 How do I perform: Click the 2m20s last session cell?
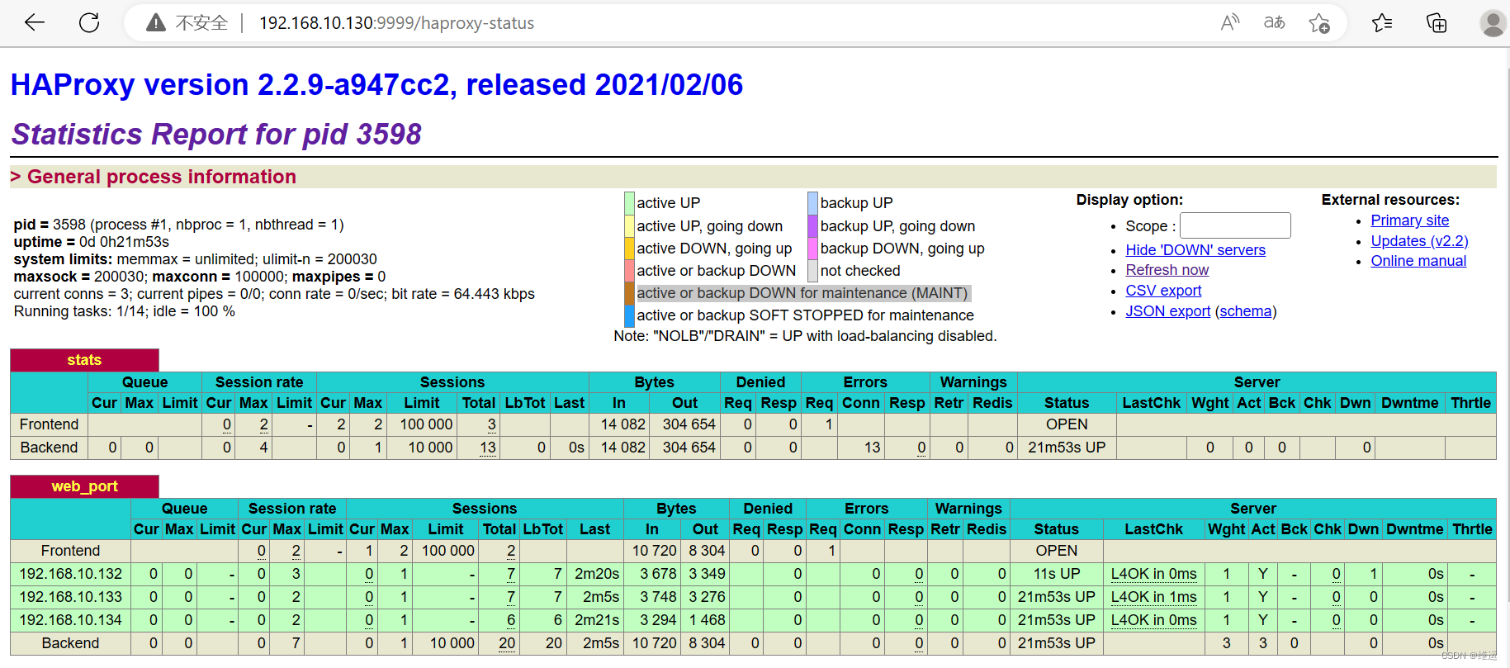pos(597,574)
